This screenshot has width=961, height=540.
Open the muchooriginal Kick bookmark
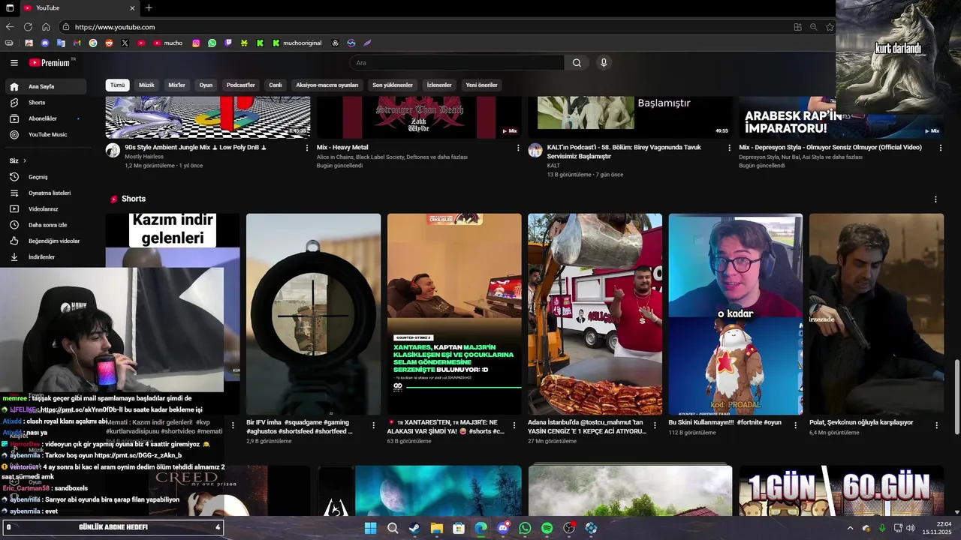click(x=297, y=43)
